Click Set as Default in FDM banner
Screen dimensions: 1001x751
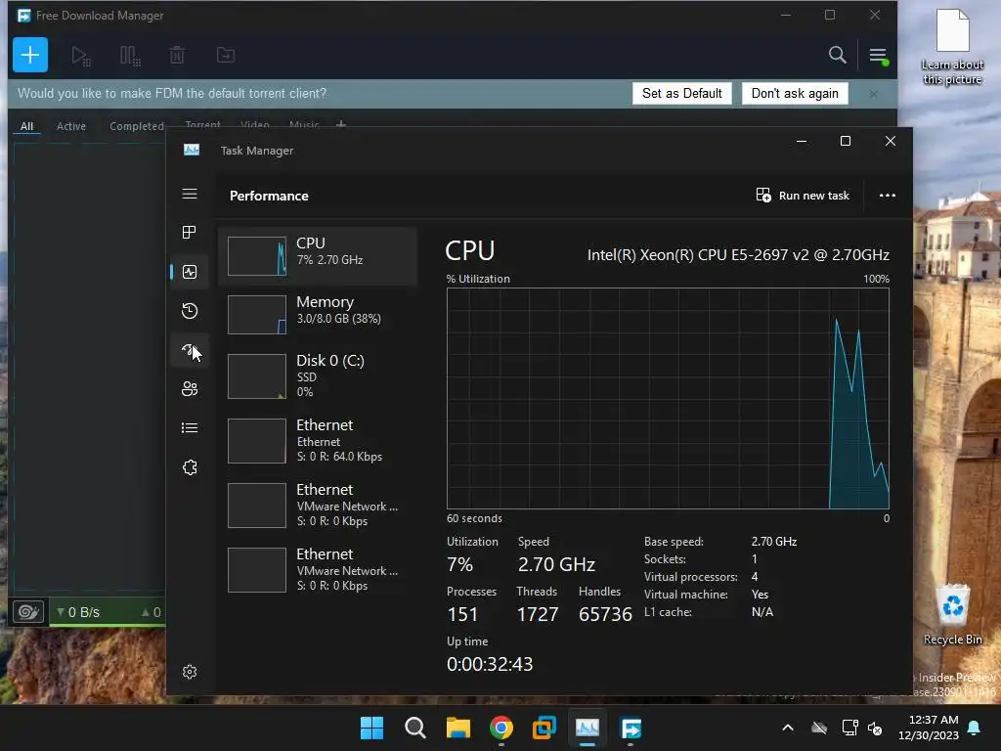coord(681,93)
